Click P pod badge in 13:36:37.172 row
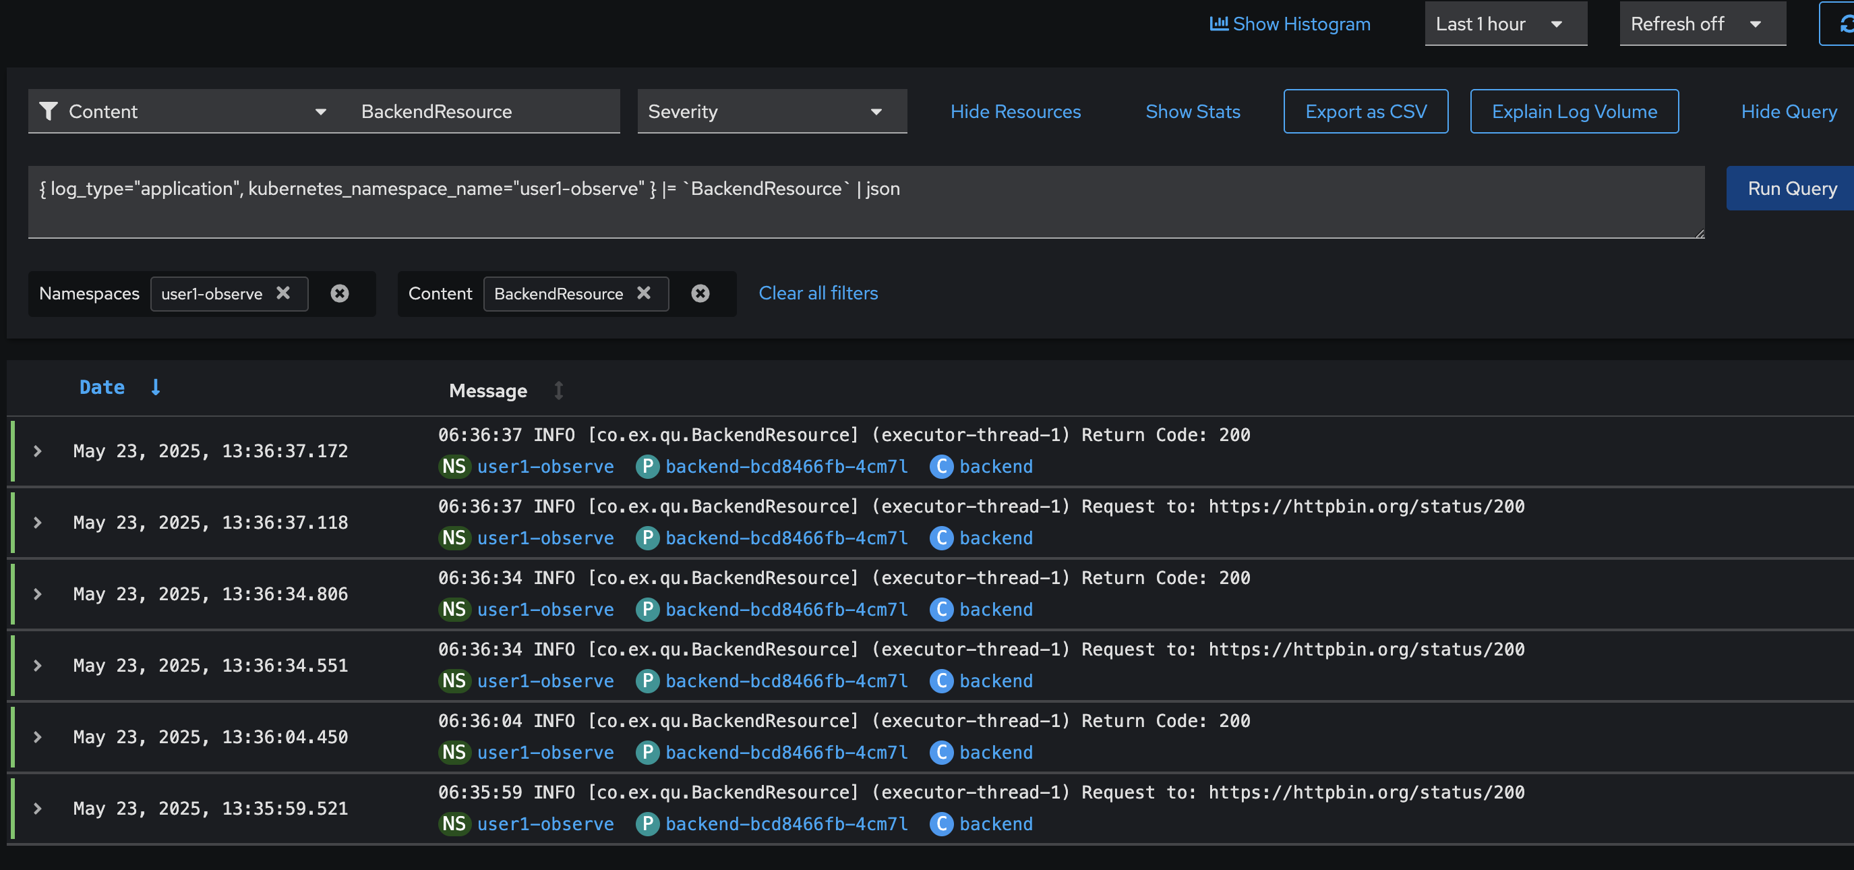This screenshot has width=1854, height=870. coord(648,467)
